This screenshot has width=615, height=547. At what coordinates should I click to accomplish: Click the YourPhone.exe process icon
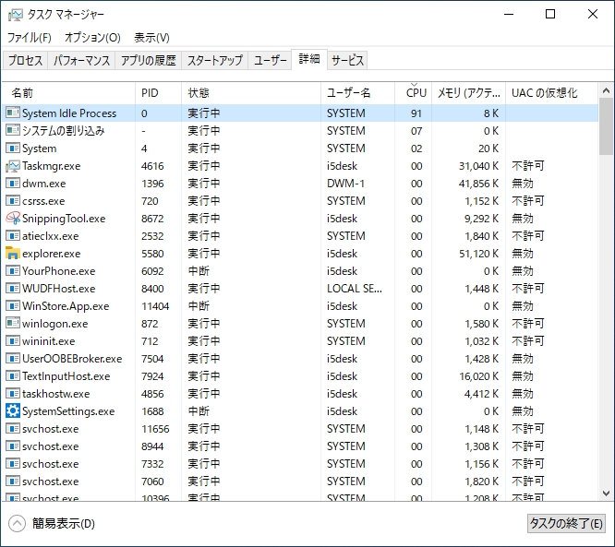(x=13, y=271)
